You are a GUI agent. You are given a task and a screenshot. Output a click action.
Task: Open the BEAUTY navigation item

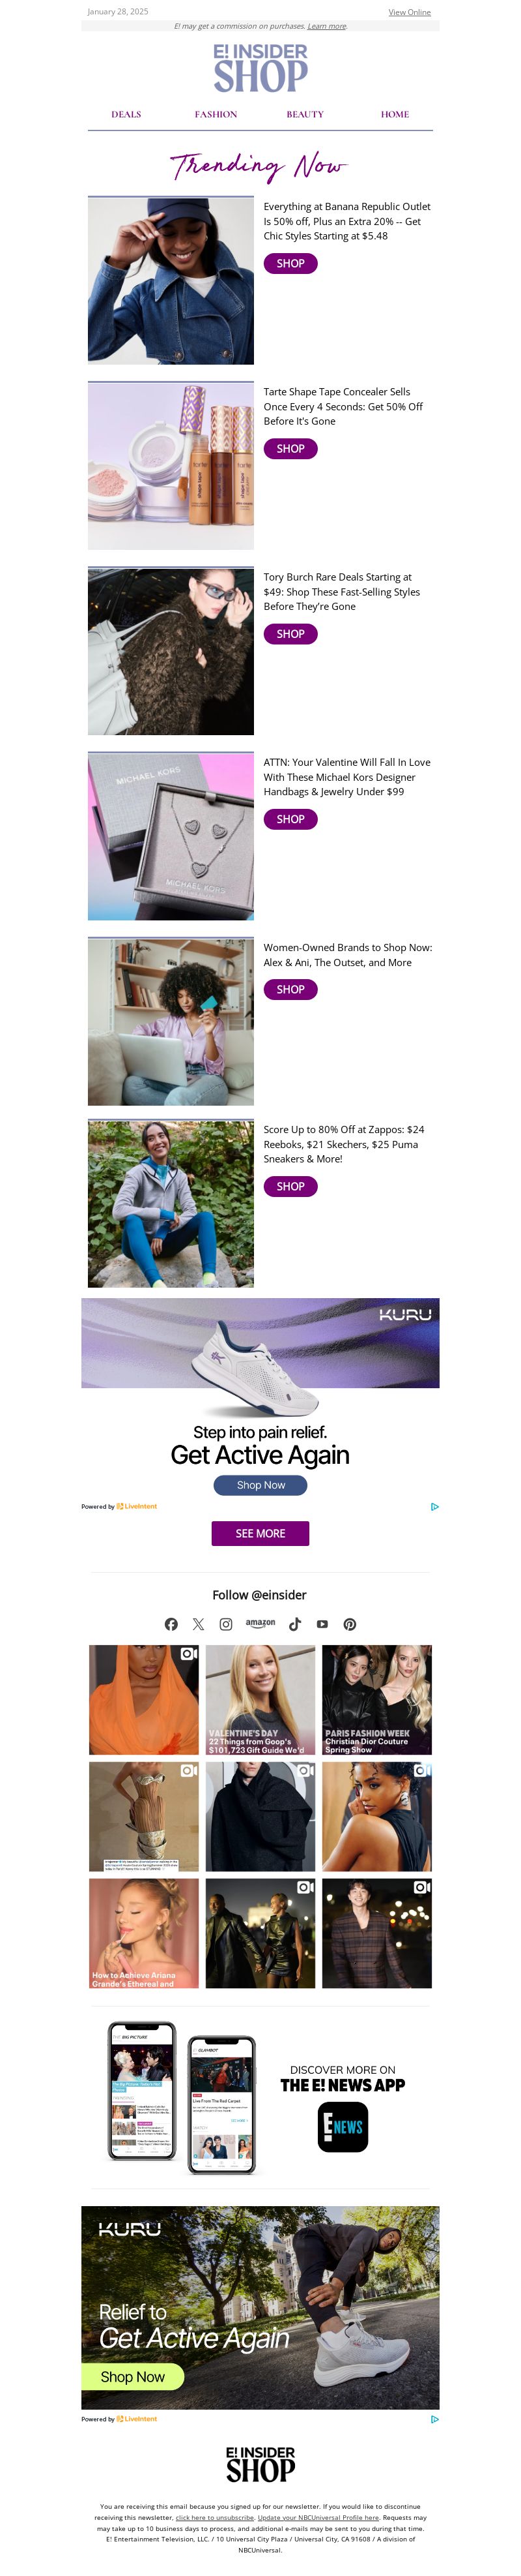point(305,114)
